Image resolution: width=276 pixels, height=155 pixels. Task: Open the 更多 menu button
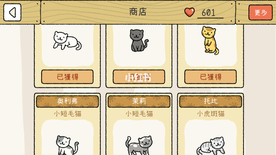coord(260,13)
